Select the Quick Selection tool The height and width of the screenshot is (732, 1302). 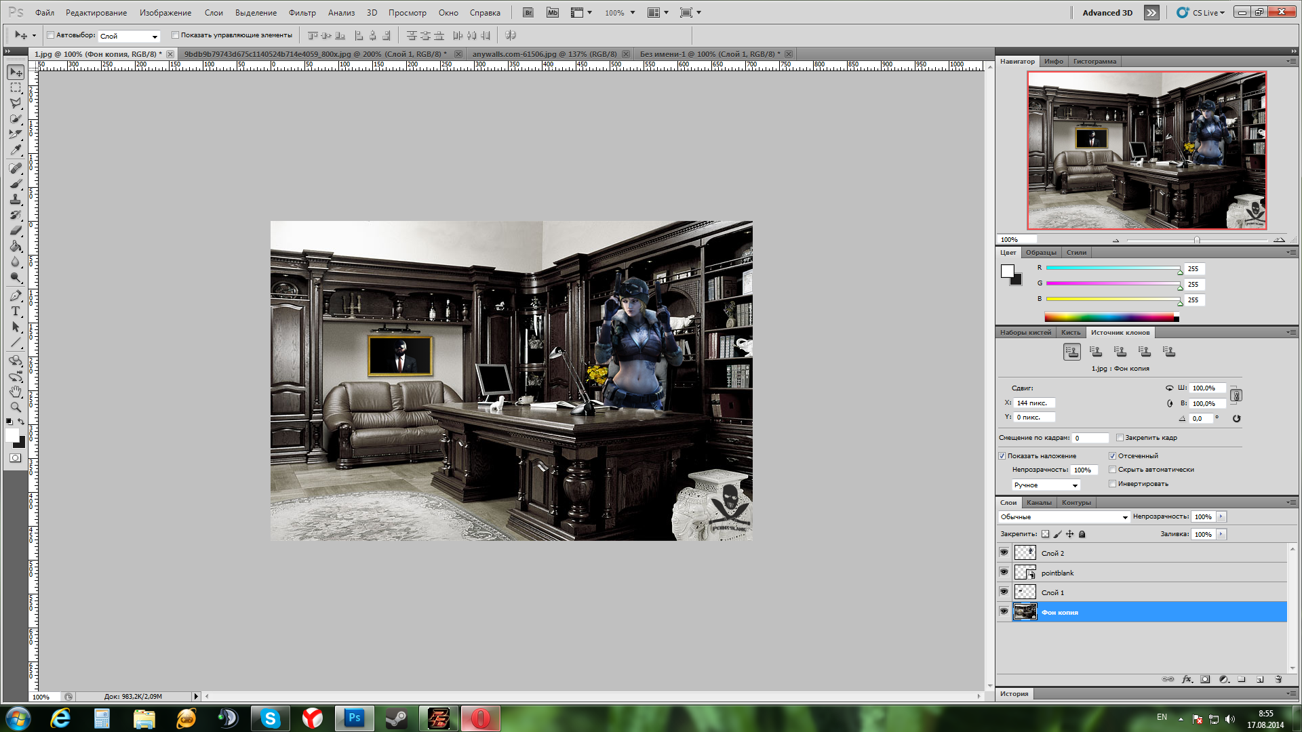(16, 119)
